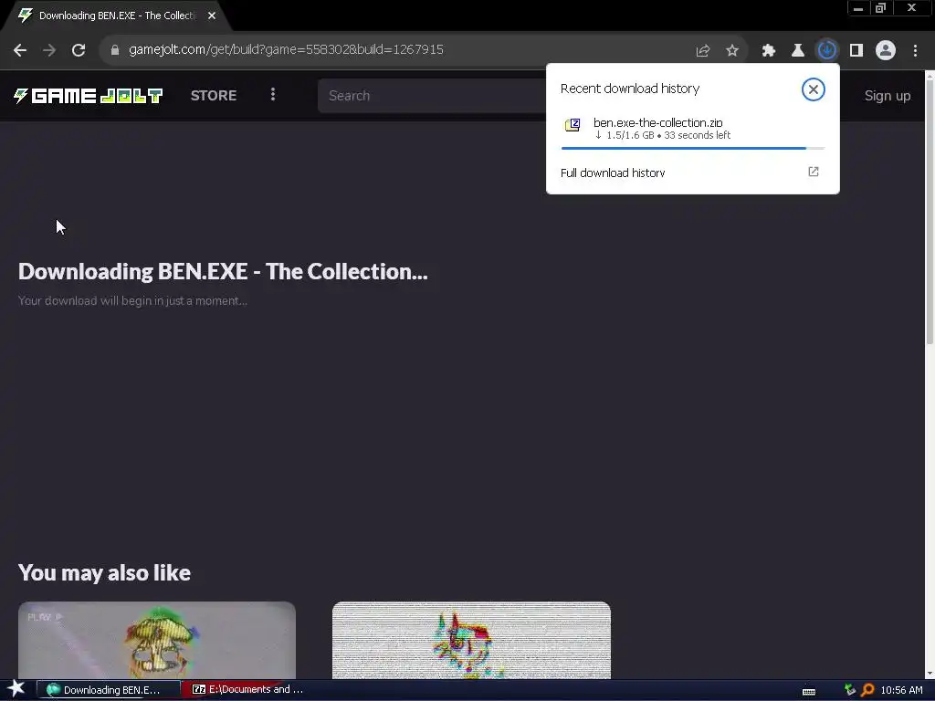
Task: Click the zip file icon
Action: (x=573, y=125)
